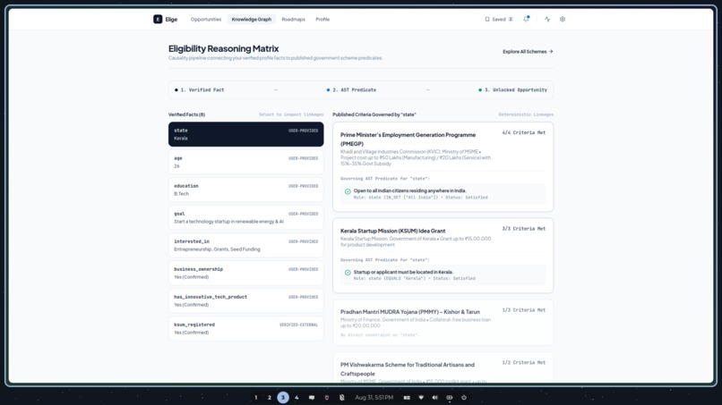Select the has_innovative_tech_product fact
Viewport: 722px width, 405px height.
tap(245, 300)
